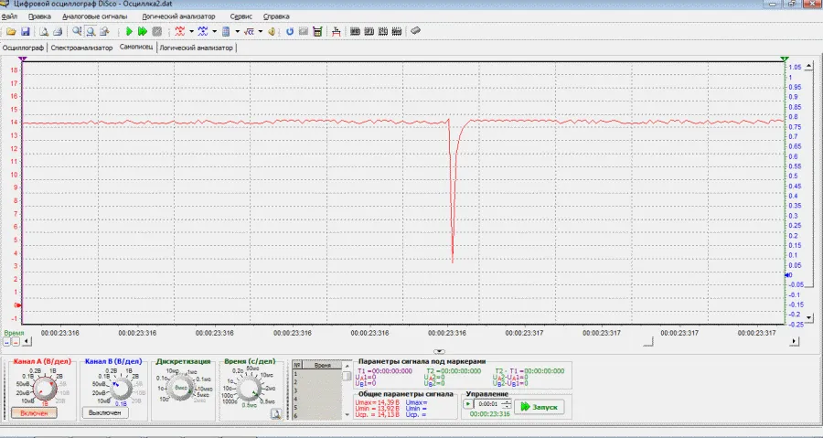
Task: Expand dropdown arrow beside blue waveform icon
Action: (214, 31)
